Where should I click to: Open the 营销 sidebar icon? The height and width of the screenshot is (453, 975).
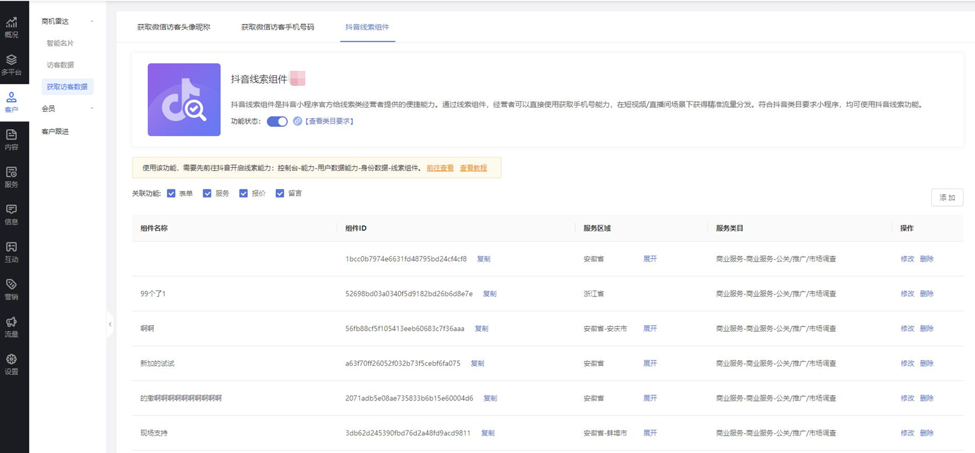11,289
